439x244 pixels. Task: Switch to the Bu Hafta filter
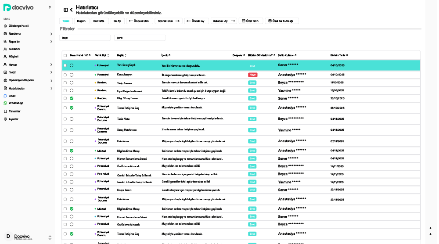pos(99,21)
